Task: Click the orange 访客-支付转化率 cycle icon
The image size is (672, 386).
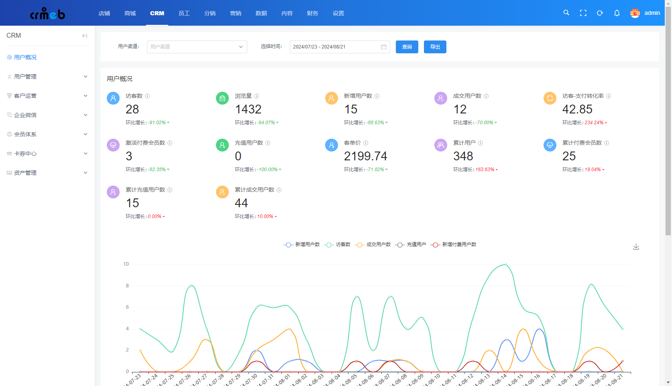Action: pyautogui.click(x=550, y=98)
